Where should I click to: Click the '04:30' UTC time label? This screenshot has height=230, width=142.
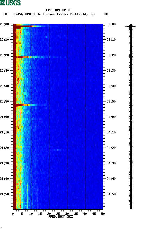coord(111,163)
